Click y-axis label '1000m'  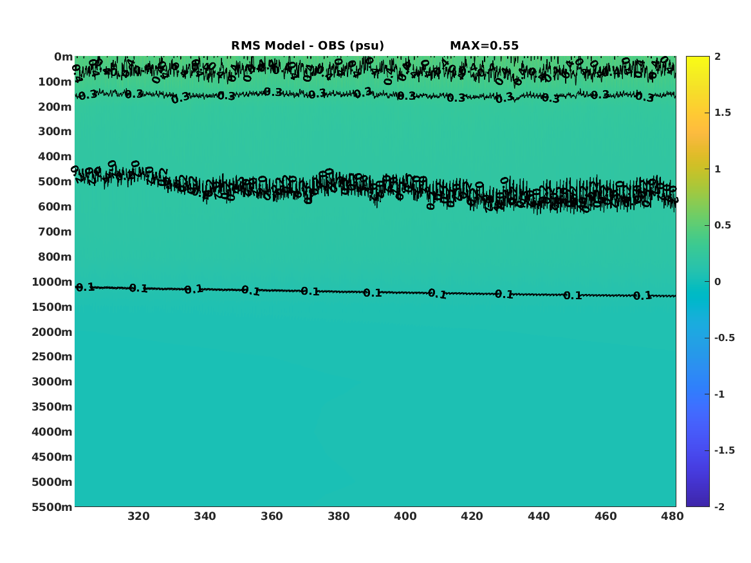(x=52, y=282)
